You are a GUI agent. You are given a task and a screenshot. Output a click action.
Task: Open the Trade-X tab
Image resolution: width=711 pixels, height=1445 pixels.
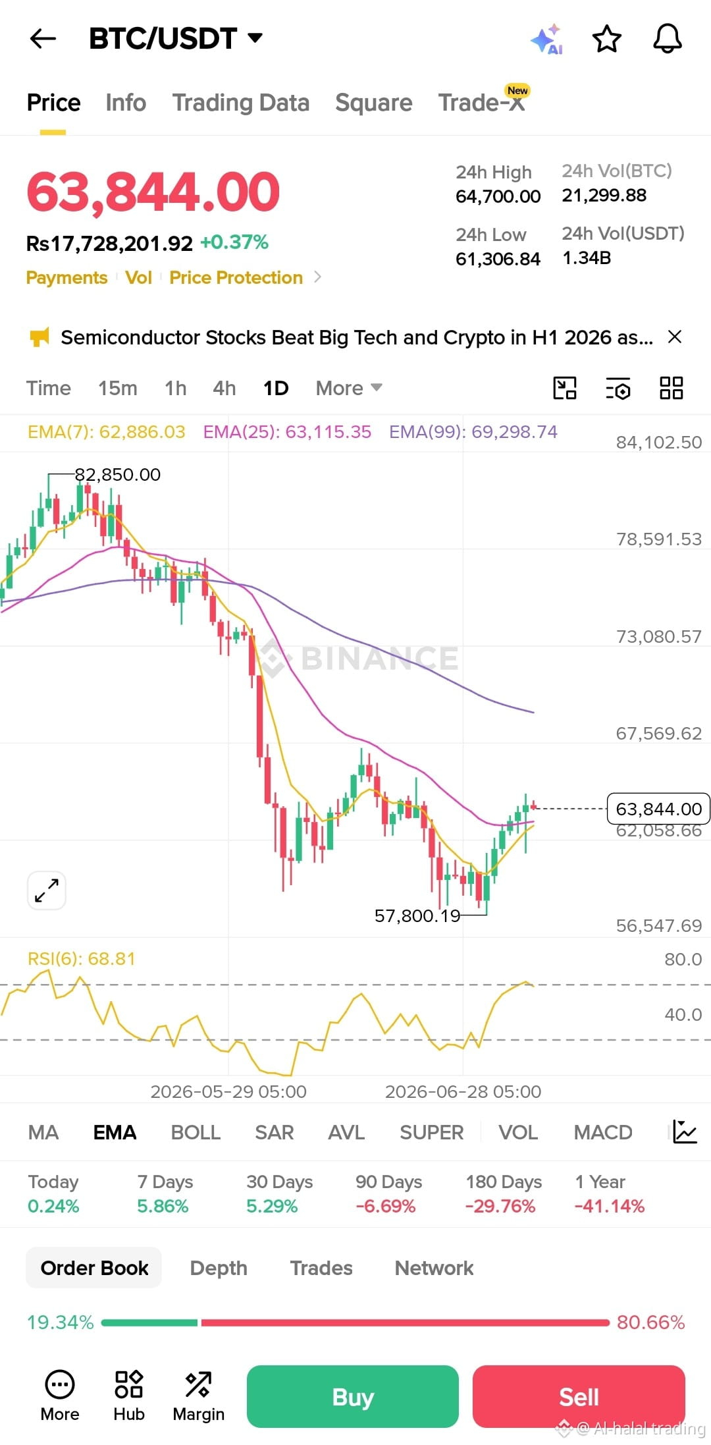pyautogui.click(x=482, y=102)
